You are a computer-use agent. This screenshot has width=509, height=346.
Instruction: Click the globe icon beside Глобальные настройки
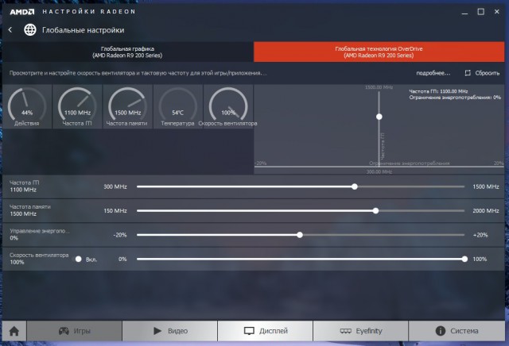(x=30, y=30)
